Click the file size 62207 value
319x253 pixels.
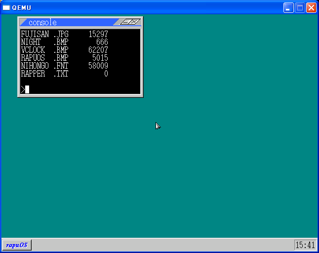point(98,50)
